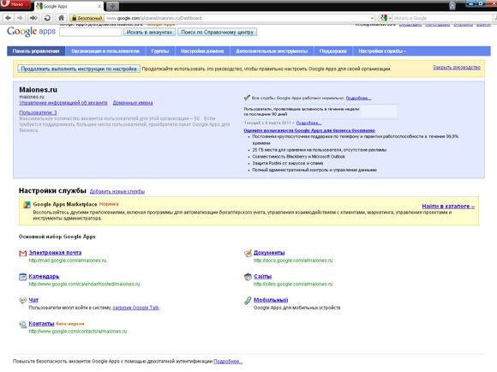Open 'Контакты' service link
This screenshot has width=497, height=372.
pyautogui.click(x=41, y=323)
